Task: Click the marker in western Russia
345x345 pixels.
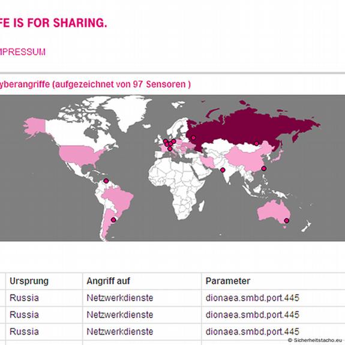Action: [193, 138]
